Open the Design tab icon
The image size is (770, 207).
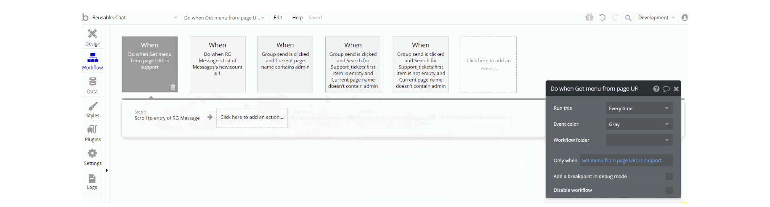[x=93, y=34]
